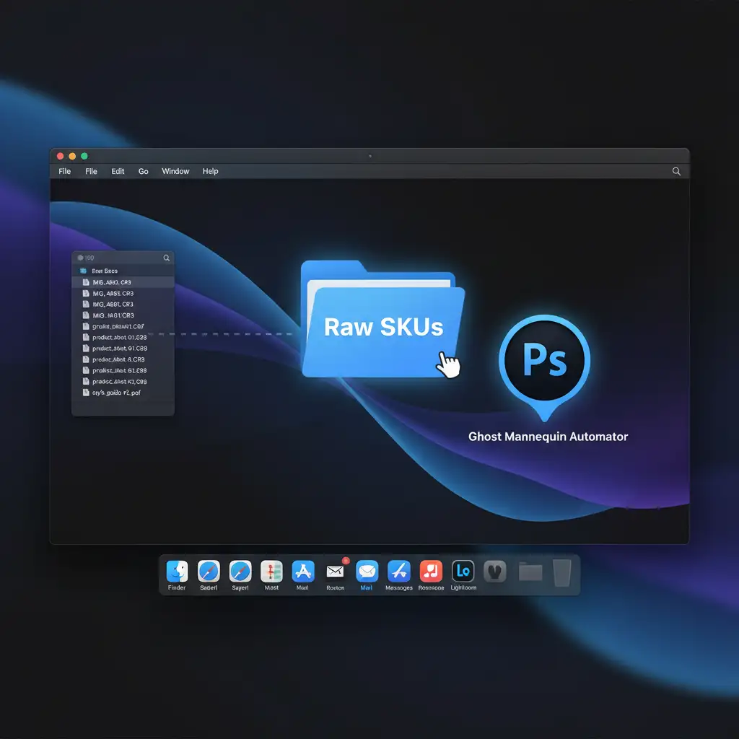The image size is (739, 739).
Task: Click the red music app dock icon
Action: pos(431,572)
